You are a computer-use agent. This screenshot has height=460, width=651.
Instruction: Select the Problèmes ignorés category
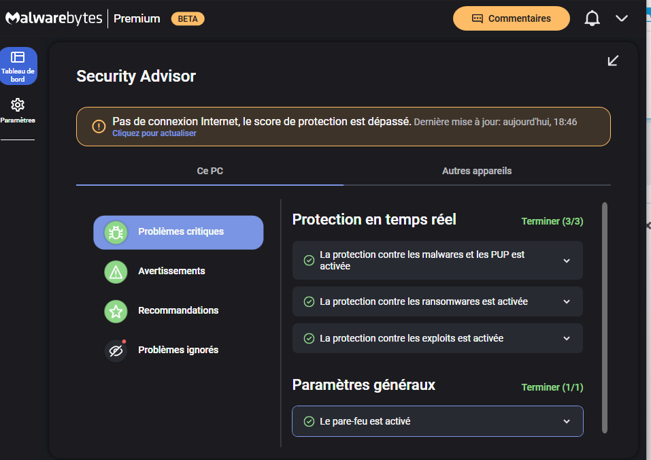[x=178, y=350]
